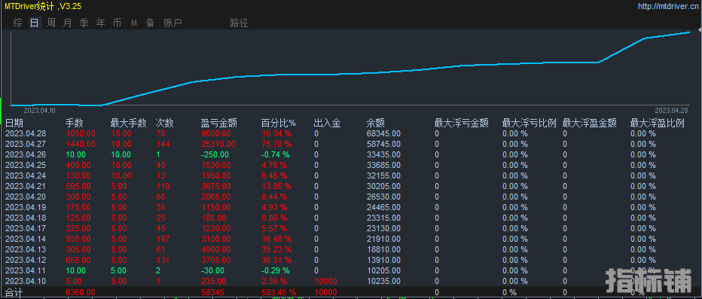
Task: Click the 最大浮亏比例 column header
Action: tap(530, 123)
